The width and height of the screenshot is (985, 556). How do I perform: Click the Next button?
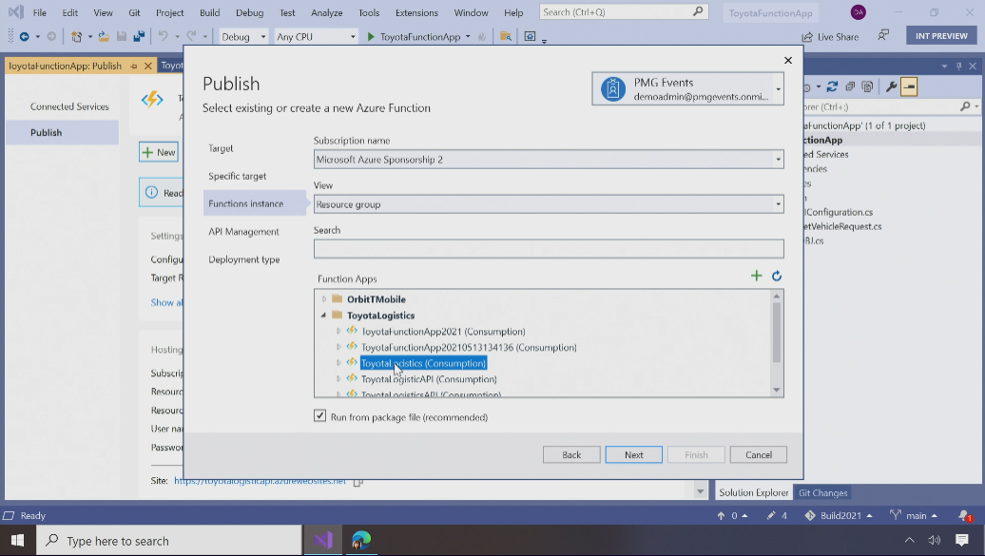(x=633, y=454)
